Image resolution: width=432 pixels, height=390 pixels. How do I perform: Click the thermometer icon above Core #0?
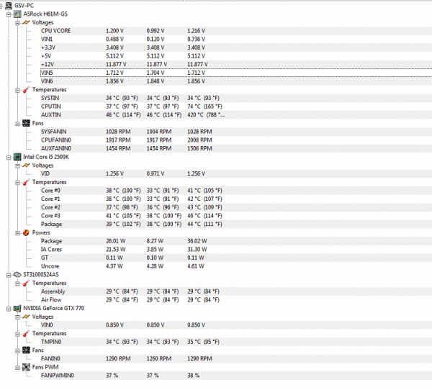(26, 182)
